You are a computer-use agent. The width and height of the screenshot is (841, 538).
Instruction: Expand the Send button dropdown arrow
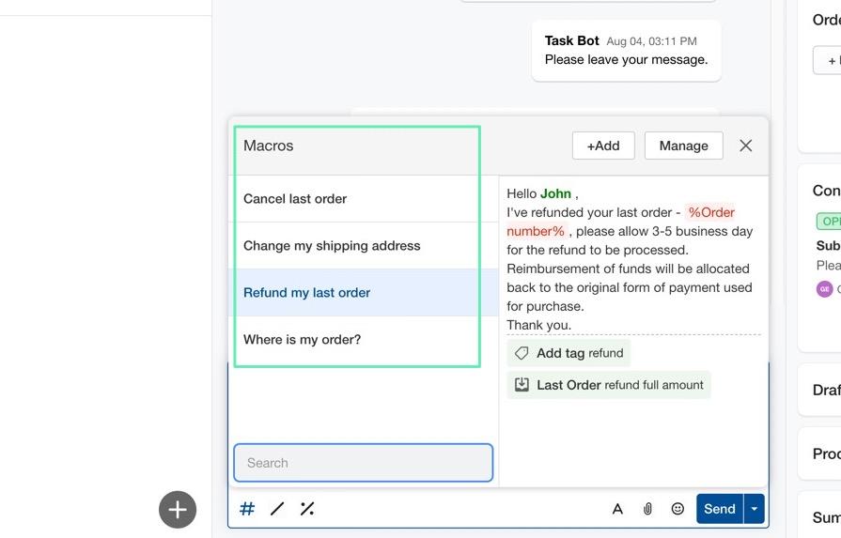click(x=754, y=509)
